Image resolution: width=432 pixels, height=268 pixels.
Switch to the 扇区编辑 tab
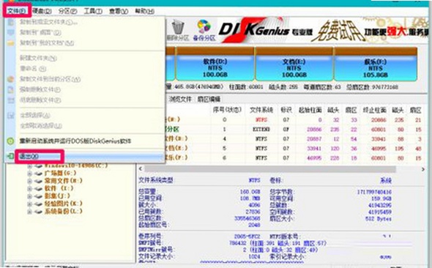209,99
